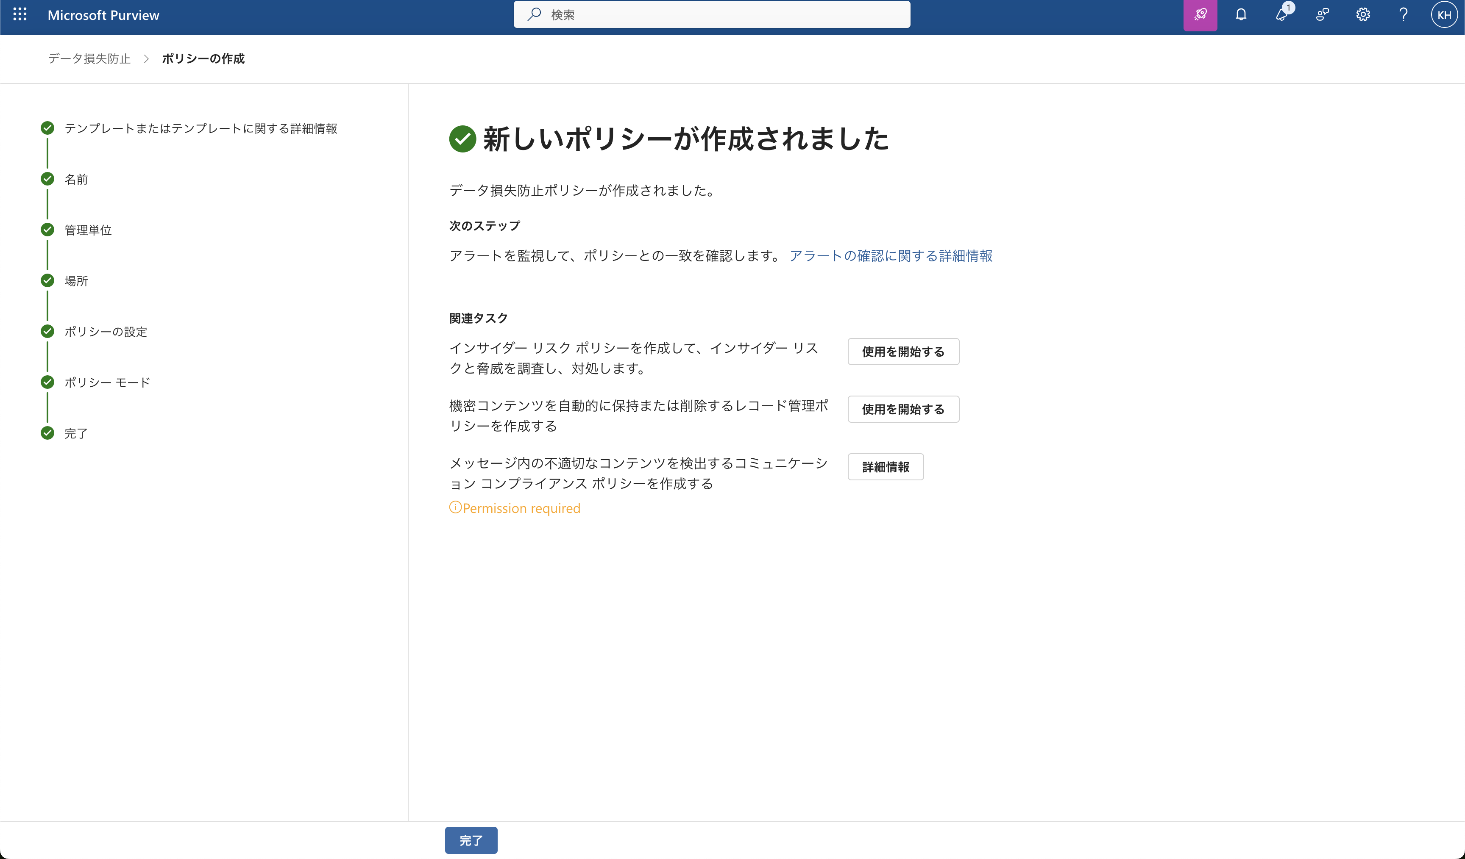
Task: Click the people feedback icon
Action: tap(1323, 14)
